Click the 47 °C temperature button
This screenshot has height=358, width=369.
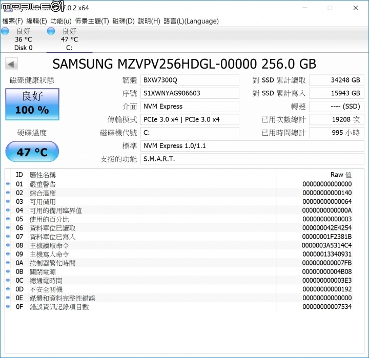32,152
